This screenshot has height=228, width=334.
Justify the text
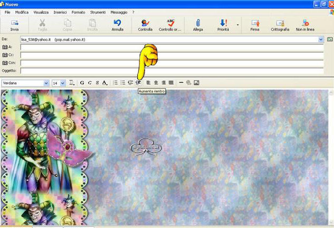pyautogui.click(x=171, y=83)
